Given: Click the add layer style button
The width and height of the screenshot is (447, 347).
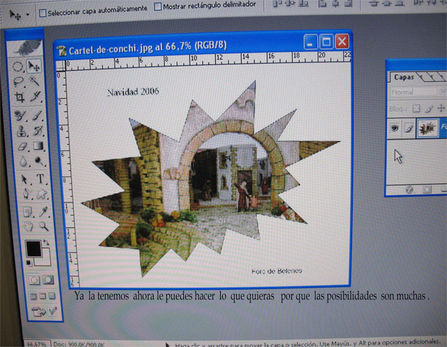Looking at the screenshot, I should click(410, 190).
